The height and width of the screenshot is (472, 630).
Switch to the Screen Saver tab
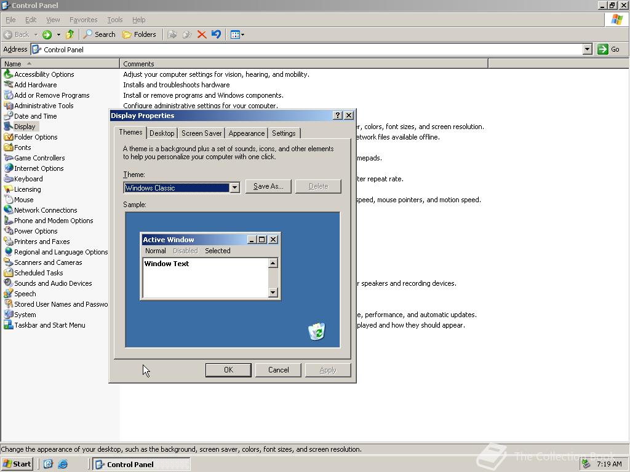(201, 133)
